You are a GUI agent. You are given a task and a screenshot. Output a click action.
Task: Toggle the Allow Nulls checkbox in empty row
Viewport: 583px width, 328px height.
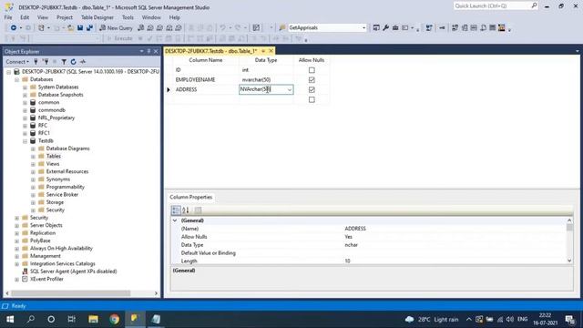click(312, 99)
